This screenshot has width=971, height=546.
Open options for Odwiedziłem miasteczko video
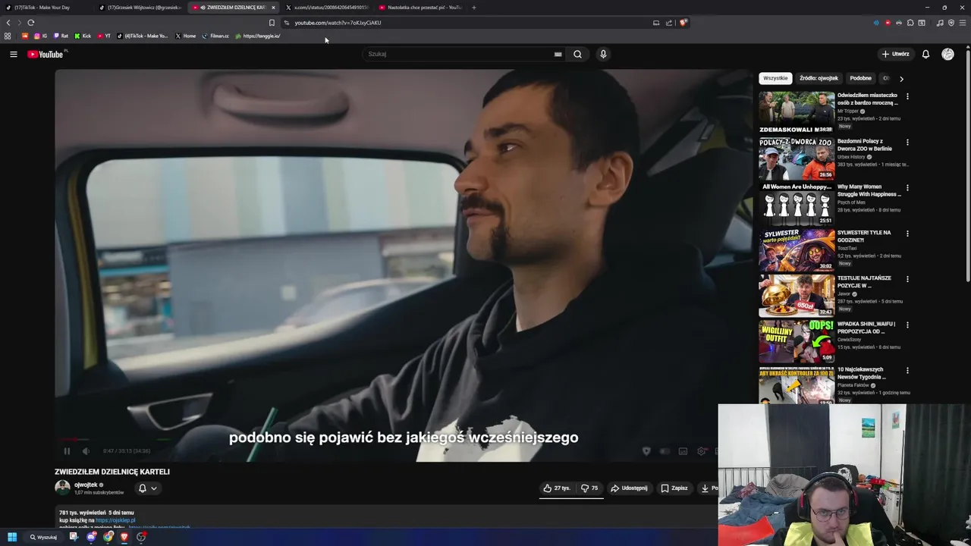click(907, 96)
